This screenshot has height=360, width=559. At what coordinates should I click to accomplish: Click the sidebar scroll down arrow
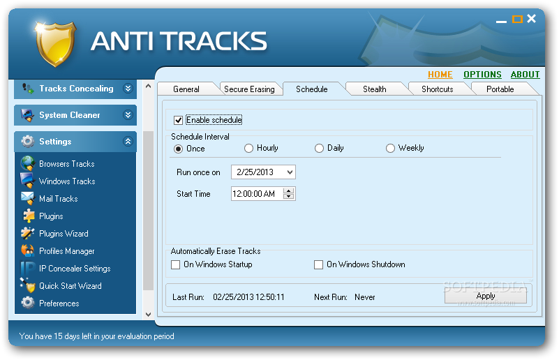click(149, 315)
